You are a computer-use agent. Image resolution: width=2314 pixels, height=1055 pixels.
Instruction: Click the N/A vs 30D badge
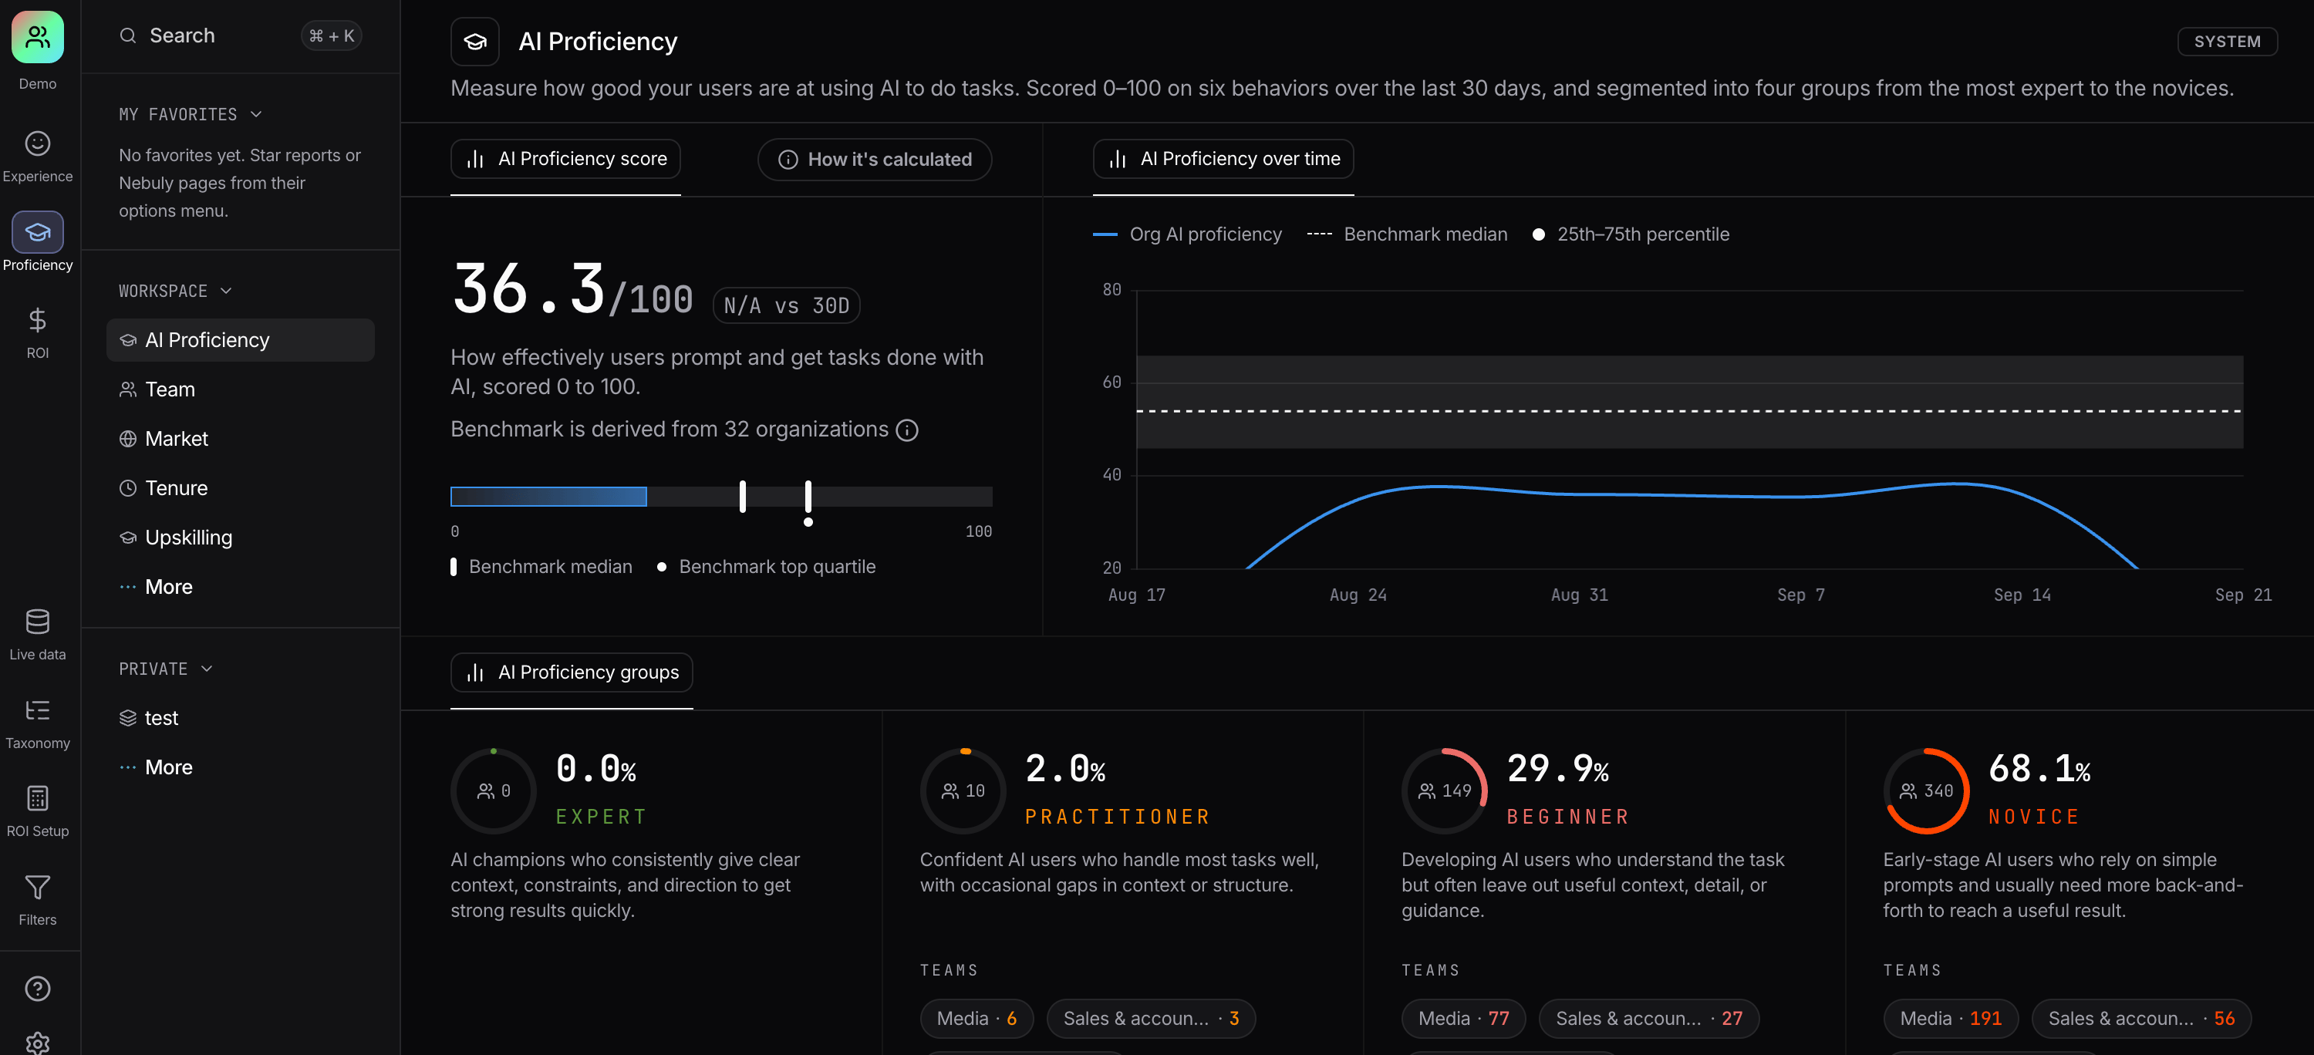point(786,305)
